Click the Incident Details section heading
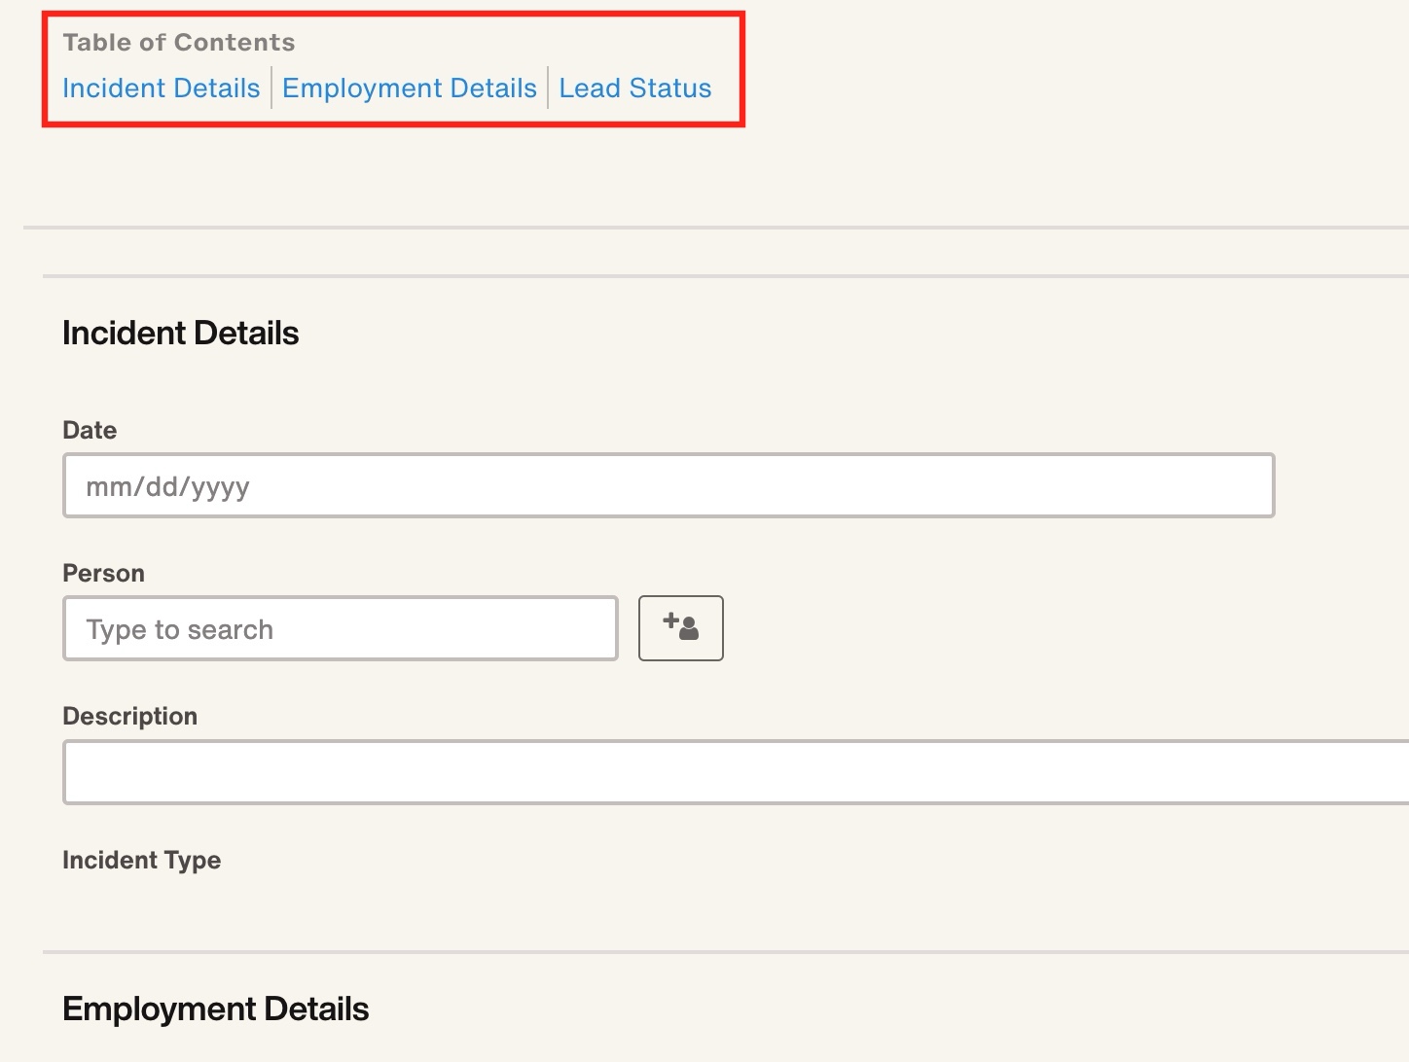1409x1062 pixels. point(181,333)
